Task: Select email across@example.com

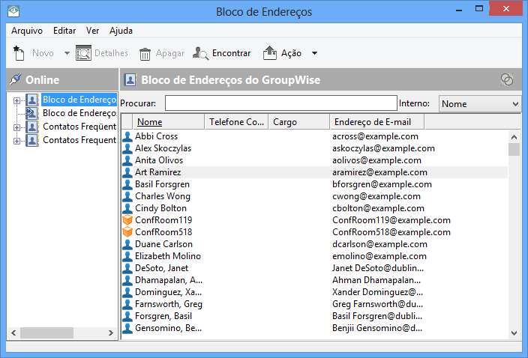Action: pyautogui.click(x=375, y=136)
